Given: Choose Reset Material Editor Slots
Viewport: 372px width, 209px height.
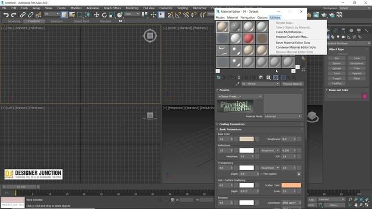Looking at the screenshot, I should (x=293, y=42).
